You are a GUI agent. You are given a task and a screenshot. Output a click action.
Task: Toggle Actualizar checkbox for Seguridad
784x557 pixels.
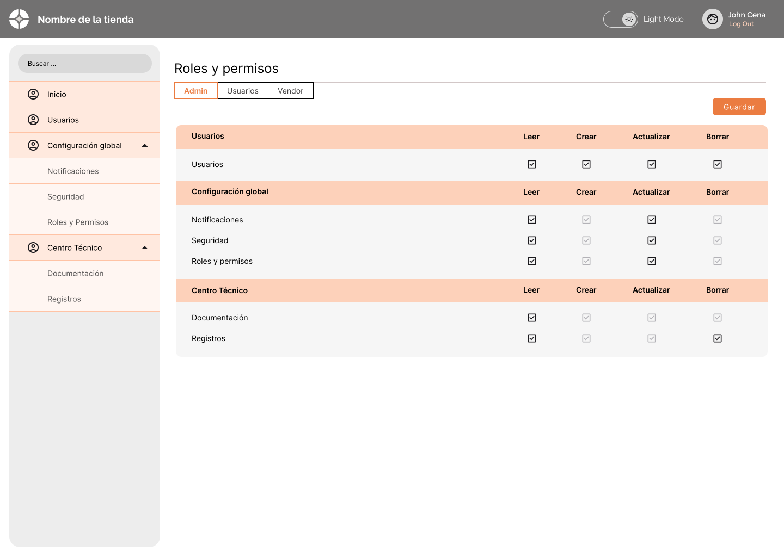point(652,240)
